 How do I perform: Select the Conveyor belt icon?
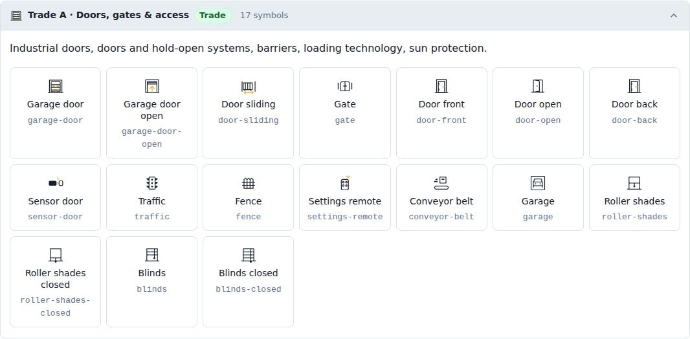point(441,183)
